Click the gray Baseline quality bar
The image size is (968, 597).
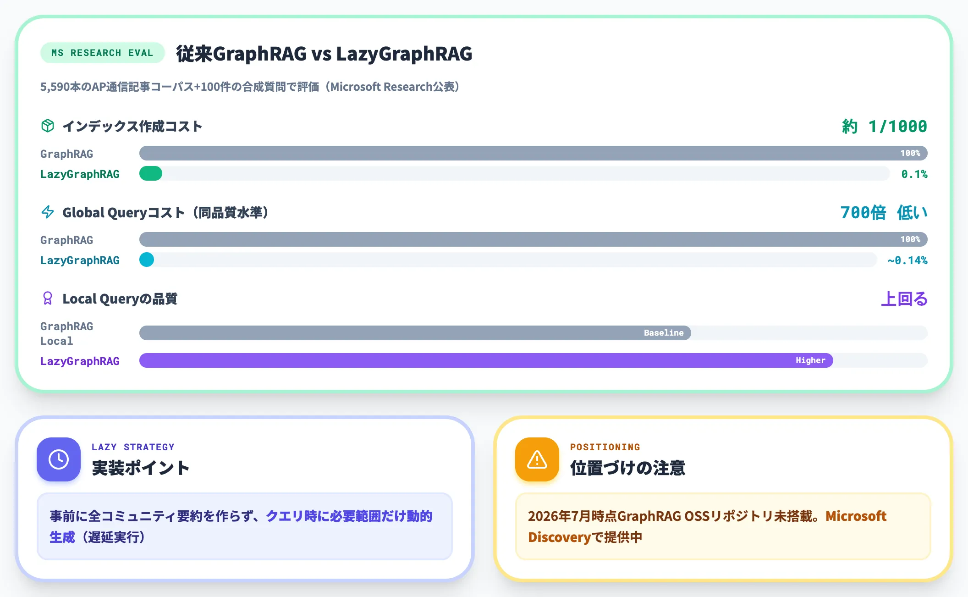415,333
